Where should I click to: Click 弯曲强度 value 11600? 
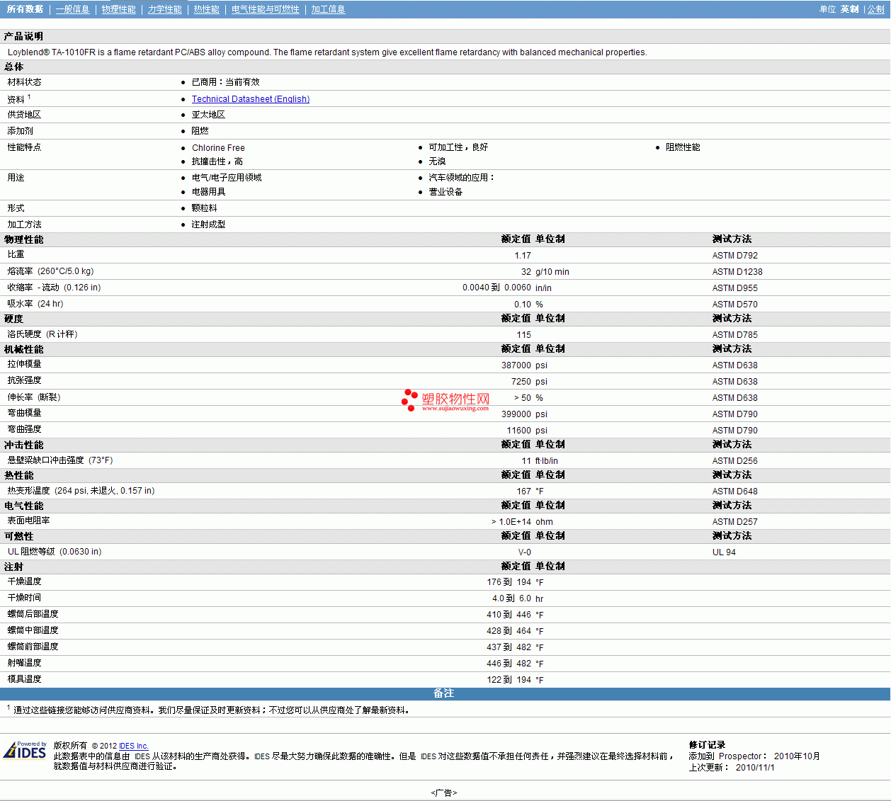[x=518, y=431]
